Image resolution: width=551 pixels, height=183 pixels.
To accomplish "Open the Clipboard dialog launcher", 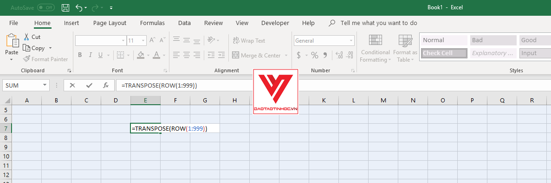I will click(69, 70).
